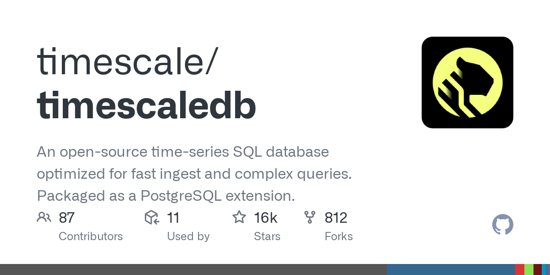Click the Stars label
The height and width of the screenshot is (275, 550).
267,236
